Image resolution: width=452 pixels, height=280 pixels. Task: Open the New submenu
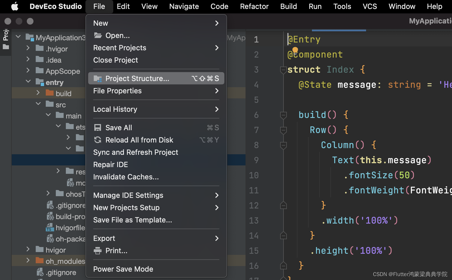coord(156,23)
